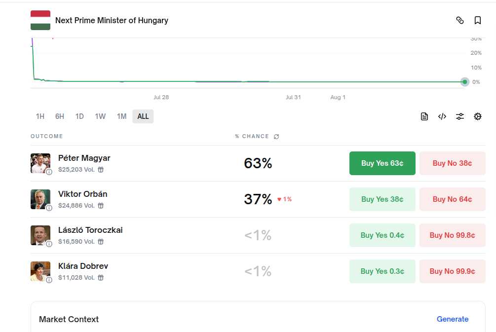
Task: Select the 1H time range
Action: point(40,116)
